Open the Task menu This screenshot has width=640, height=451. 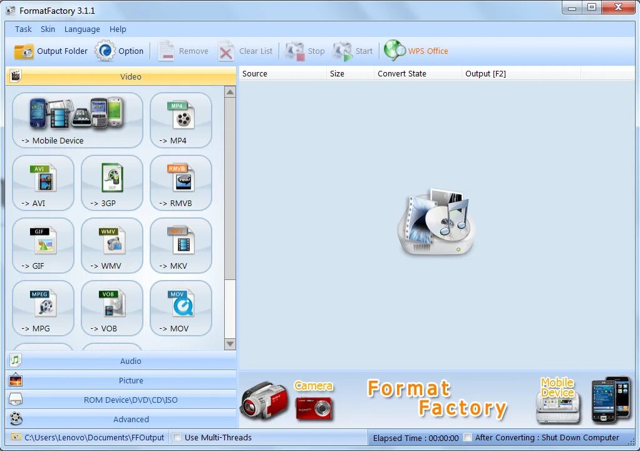coord(23,29)
